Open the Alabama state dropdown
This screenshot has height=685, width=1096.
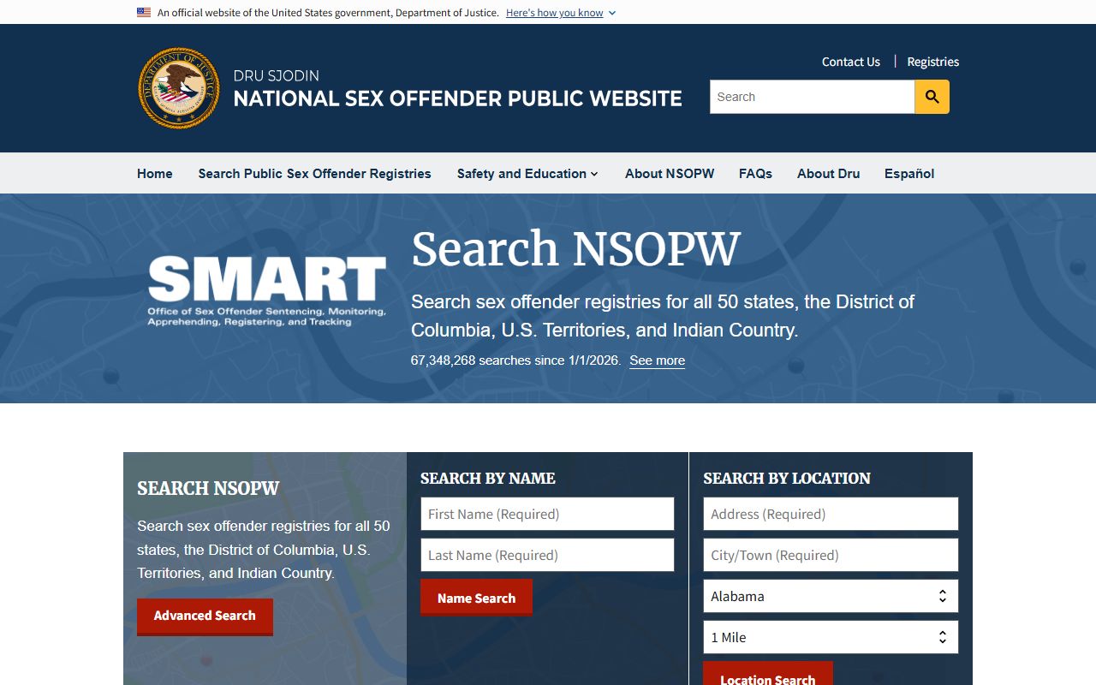pyautogui.click(x=831, y=596)
